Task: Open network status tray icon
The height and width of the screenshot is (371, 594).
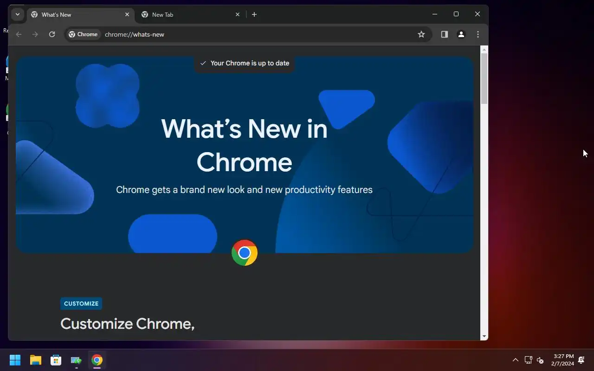Action: coord(528,360)
